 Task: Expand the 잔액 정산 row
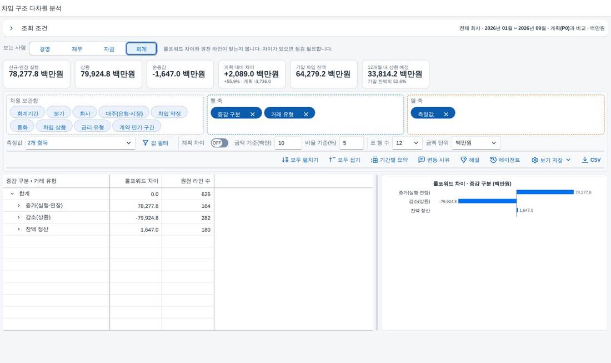coord(18,229)
